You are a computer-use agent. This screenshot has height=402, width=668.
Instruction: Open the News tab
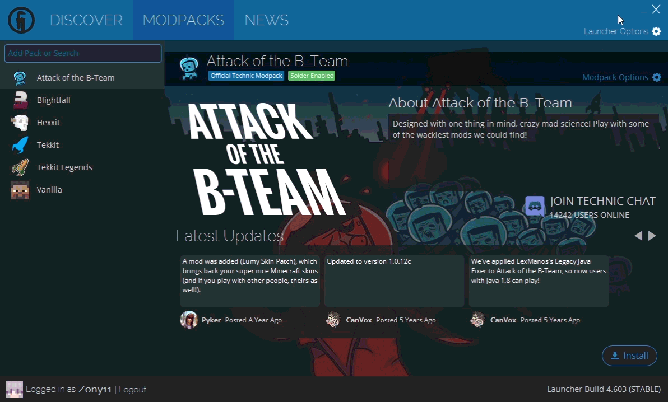(266, 20)
